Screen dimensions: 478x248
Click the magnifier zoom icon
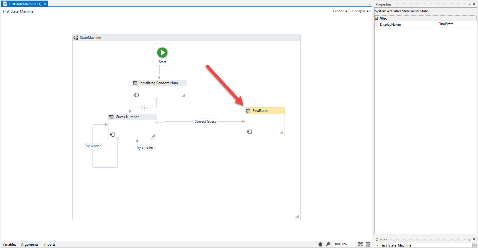328,244
